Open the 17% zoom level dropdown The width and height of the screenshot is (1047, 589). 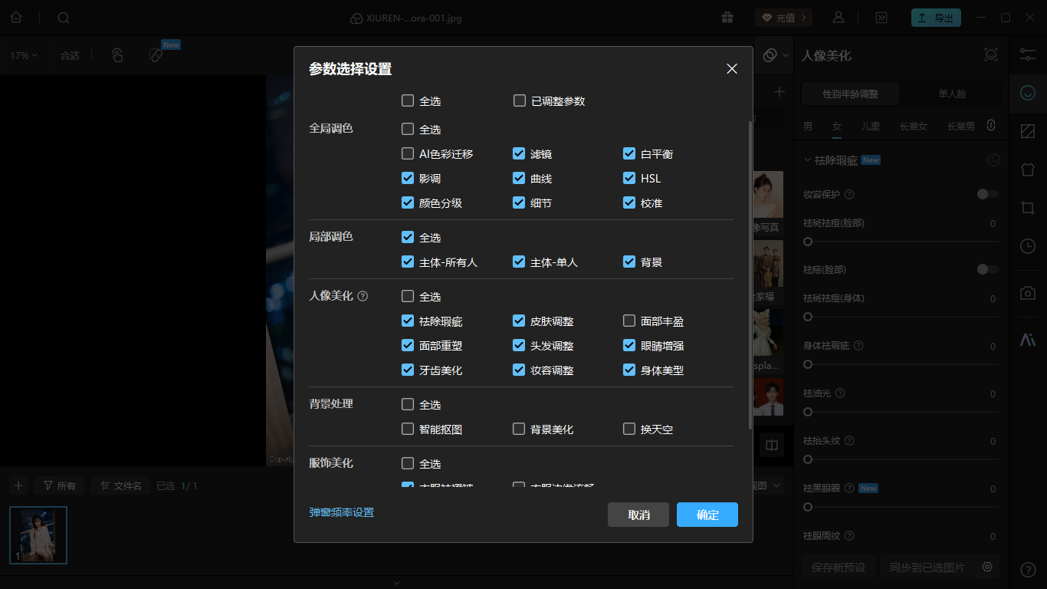(x=23, y=55)
